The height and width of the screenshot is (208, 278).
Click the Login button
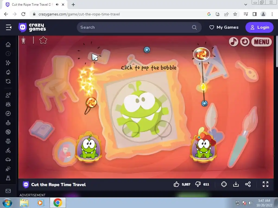(259, 27)
